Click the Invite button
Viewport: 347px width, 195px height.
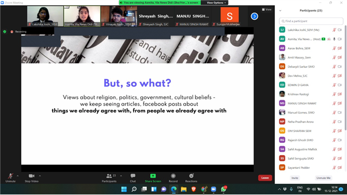tap(295, 178)
